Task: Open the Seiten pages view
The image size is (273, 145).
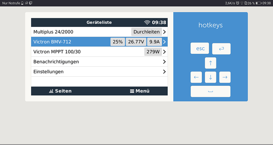Action: point(60,91)
